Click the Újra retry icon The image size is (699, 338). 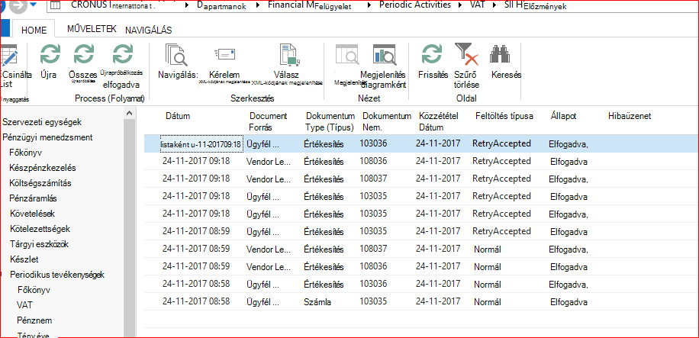(x=50, y=55)
